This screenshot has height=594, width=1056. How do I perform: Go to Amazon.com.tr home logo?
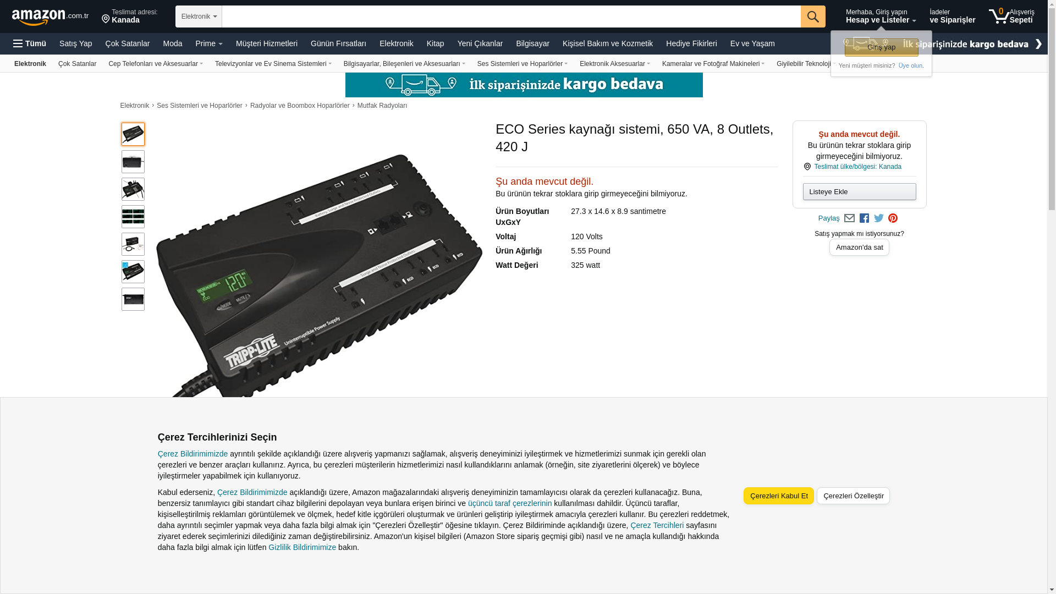pyautogui.click(x=50, y=16)
